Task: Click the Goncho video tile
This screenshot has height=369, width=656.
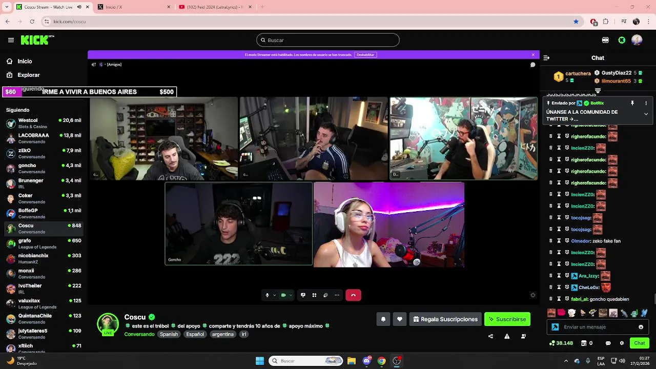Action: pyautogui.click(x=238, y=224)
